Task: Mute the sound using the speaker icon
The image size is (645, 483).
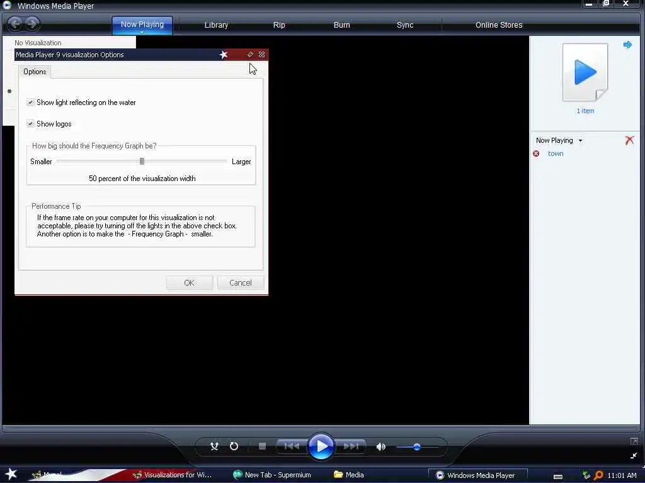Action: click(381, 447)
